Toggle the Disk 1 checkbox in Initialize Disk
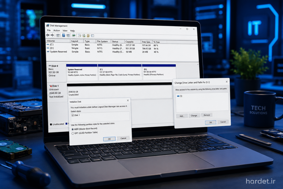Screen dimensions: 283x189 pyautogui.click(x=73, y=115)
